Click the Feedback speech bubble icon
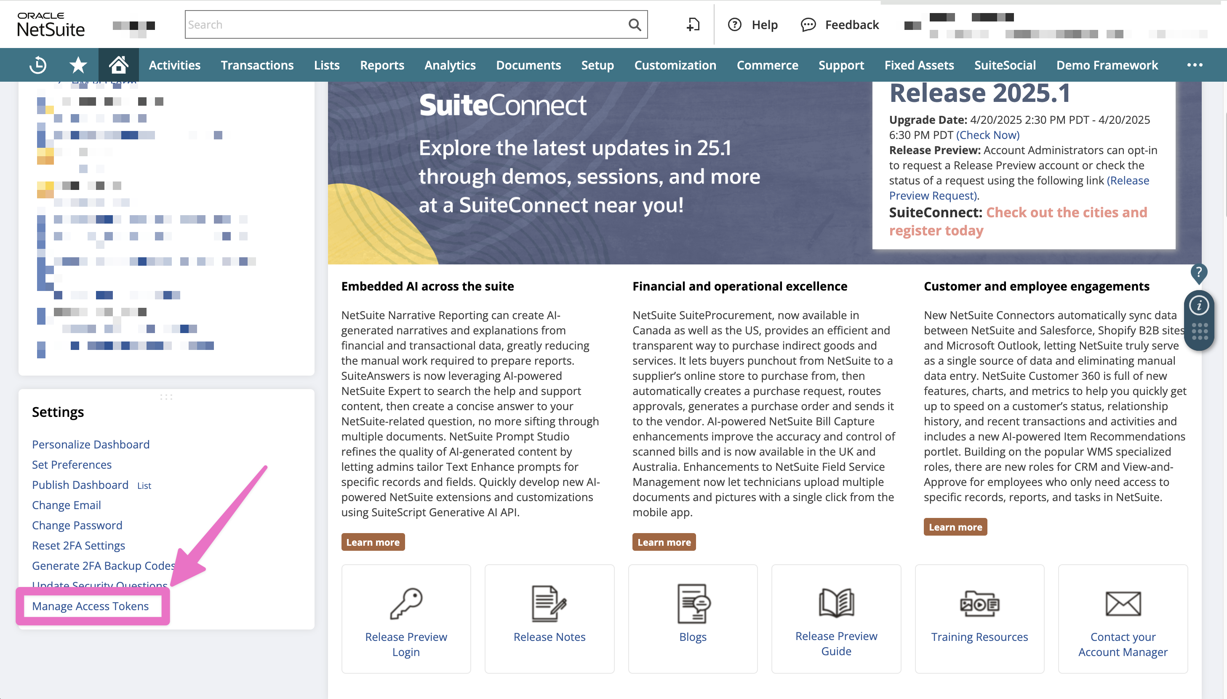The image size is (1227, 699). (808, 24)
